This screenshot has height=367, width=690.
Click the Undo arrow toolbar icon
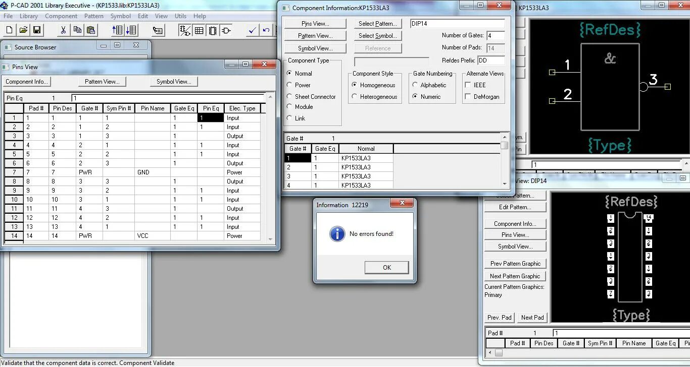[266, 30]
